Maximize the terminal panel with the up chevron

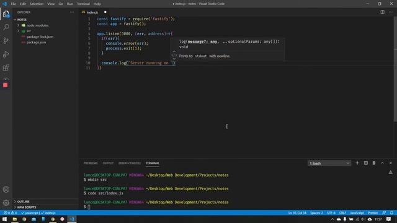click(x=382, y=163)
